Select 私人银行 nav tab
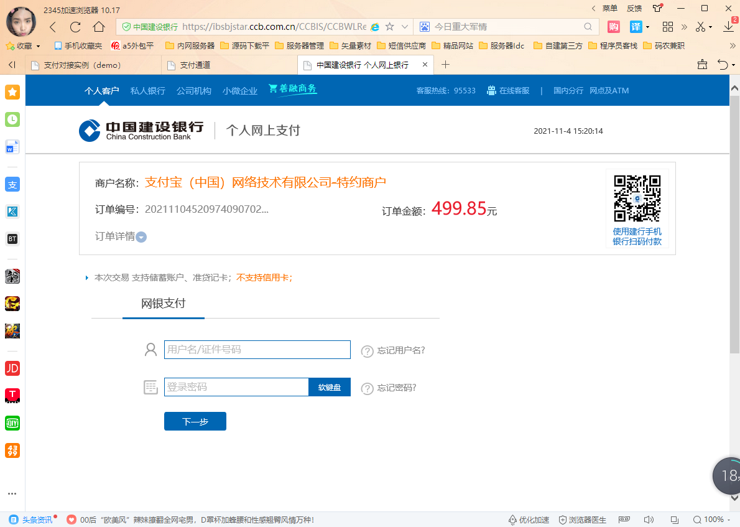Image resolution: width=740 pixels, height=527 pixels. pyautogui.click(x=148, y=91)
